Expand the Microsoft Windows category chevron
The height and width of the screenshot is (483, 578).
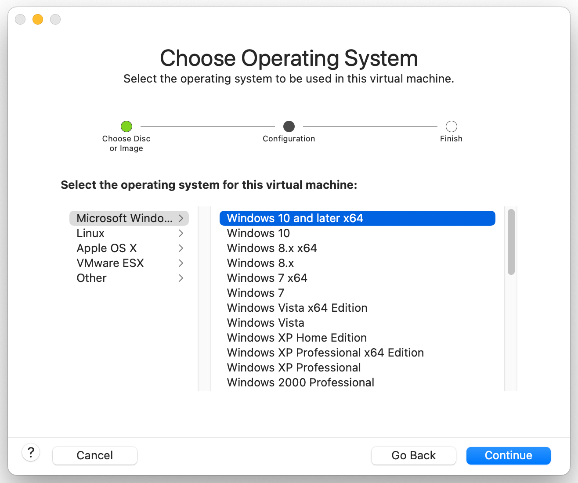181,218
